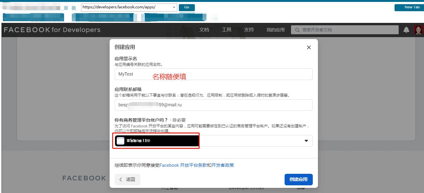
Task: Open the 文档 menu item
Action: [x=204, y=30]
